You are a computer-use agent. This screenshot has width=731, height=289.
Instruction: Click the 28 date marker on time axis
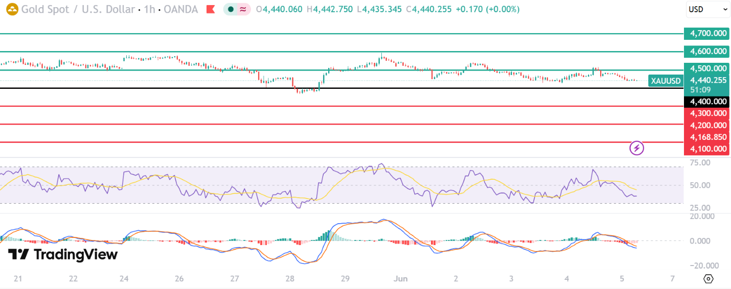tap(290, 279)
